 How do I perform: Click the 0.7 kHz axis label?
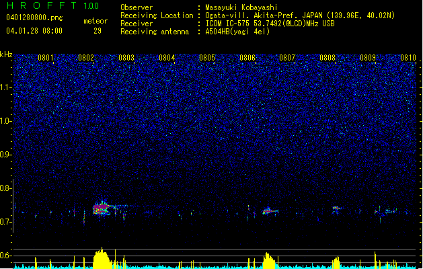pos(5,222)
